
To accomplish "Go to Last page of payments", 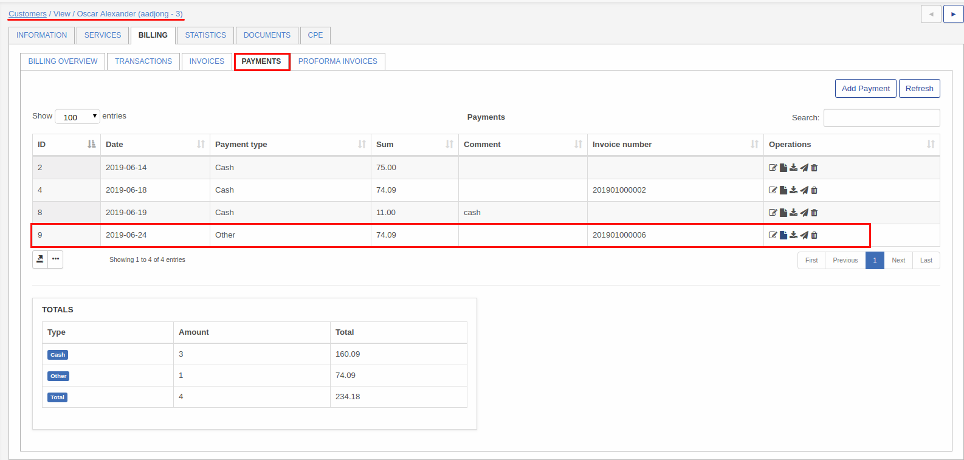I will (926, 260).
